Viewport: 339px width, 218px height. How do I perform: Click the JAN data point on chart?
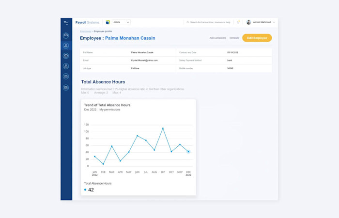[95, 156]
